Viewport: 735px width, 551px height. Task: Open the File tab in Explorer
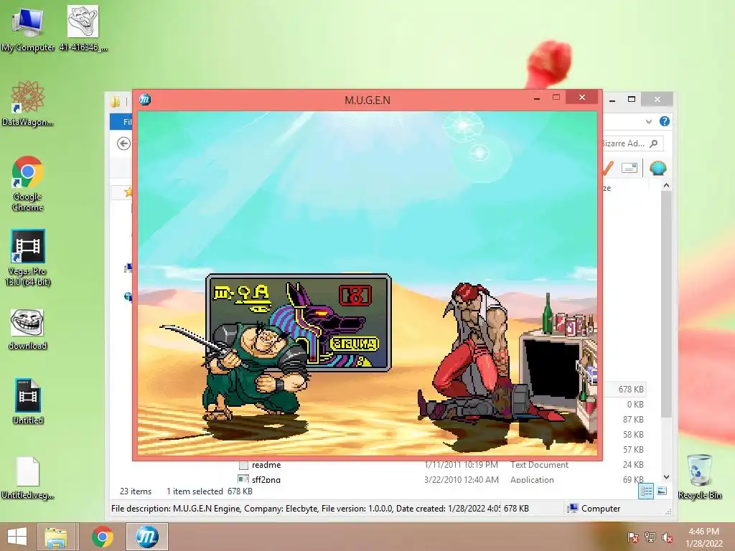(x=121, y=122)
